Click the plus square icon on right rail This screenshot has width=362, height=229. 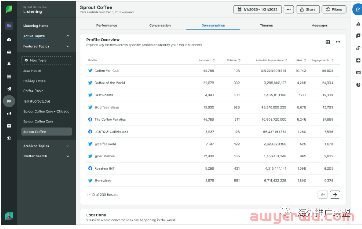pyautogui.click(x=358, y=60)
